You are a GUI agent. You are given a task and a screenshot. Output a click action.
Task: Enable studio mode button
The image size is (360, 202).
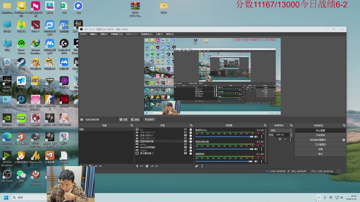pos(320,145)
